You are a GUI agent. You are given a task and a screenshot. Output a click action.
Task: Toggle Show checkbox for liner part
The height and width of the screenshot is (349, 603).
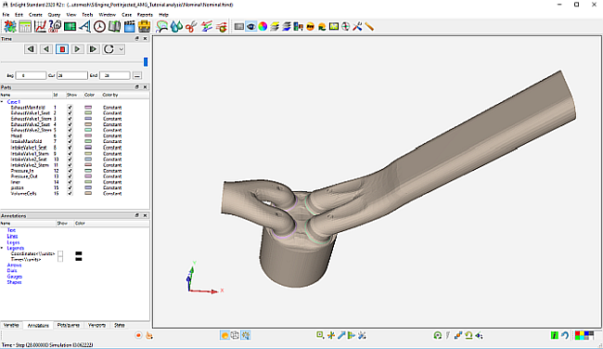70,182
